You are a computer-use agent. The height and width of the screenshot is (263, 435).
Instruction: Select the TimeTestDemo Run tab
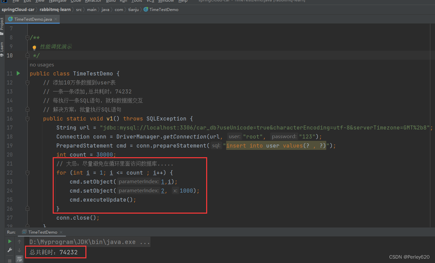42,232
